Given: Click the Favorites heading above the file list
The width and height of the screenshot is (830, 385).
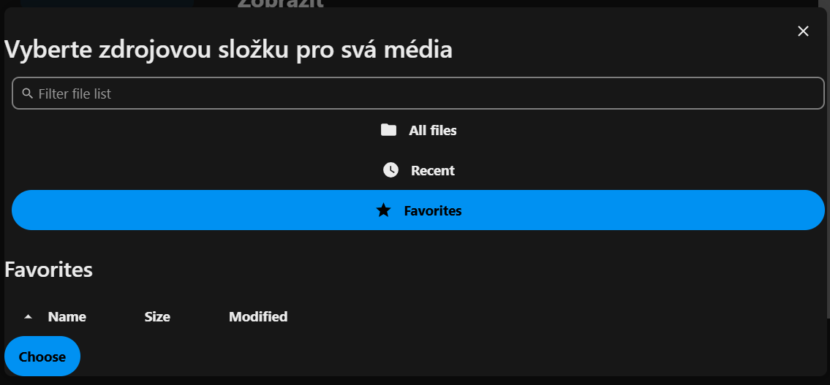Looking at the screenshot, I should click(48, 270).
